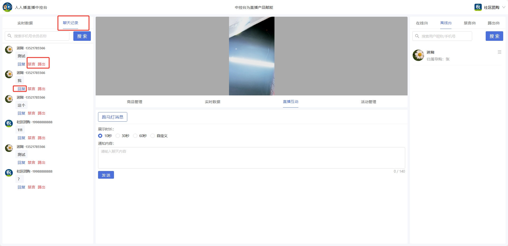Click the 通知内容 text area

(252, 158)
